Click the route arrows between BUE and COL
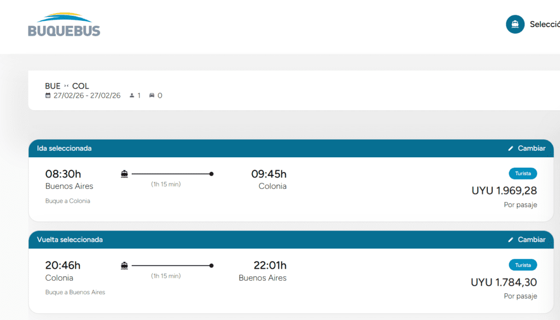Viewport: 560px width, 320px height. pos(66,86)
